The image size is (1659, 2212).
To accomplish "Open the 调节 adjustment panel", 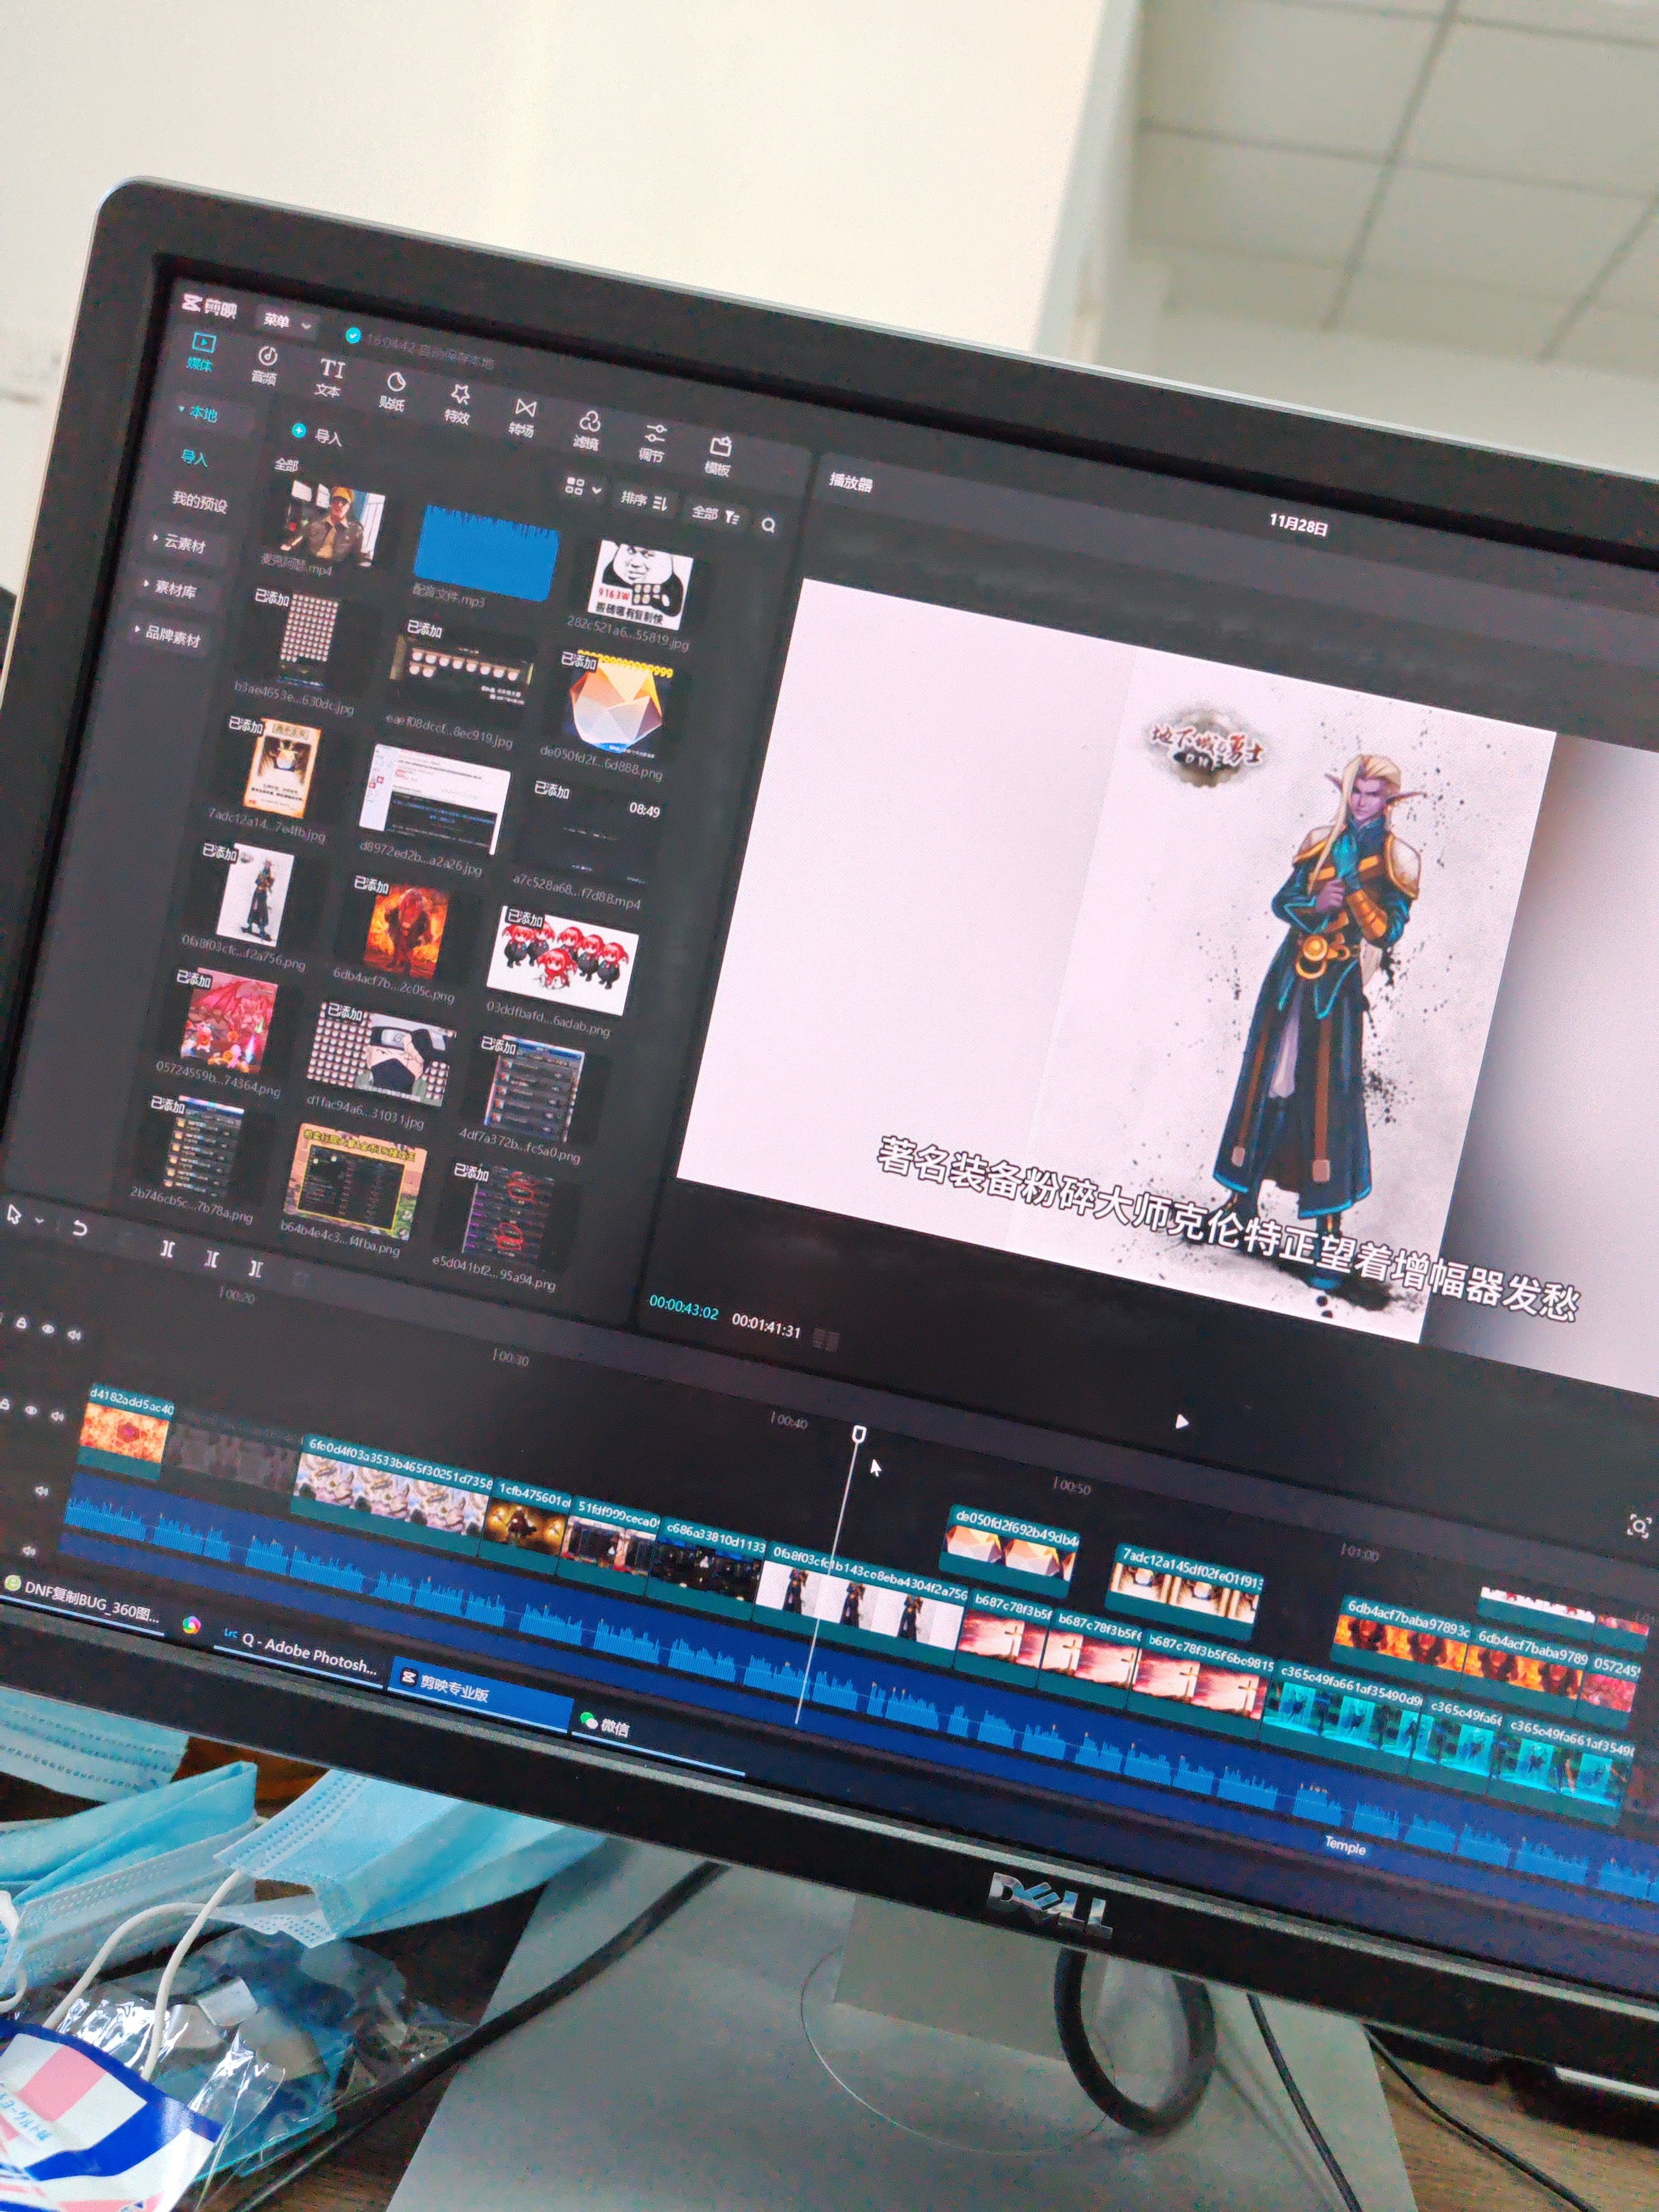I will click(x=652, y=443).
